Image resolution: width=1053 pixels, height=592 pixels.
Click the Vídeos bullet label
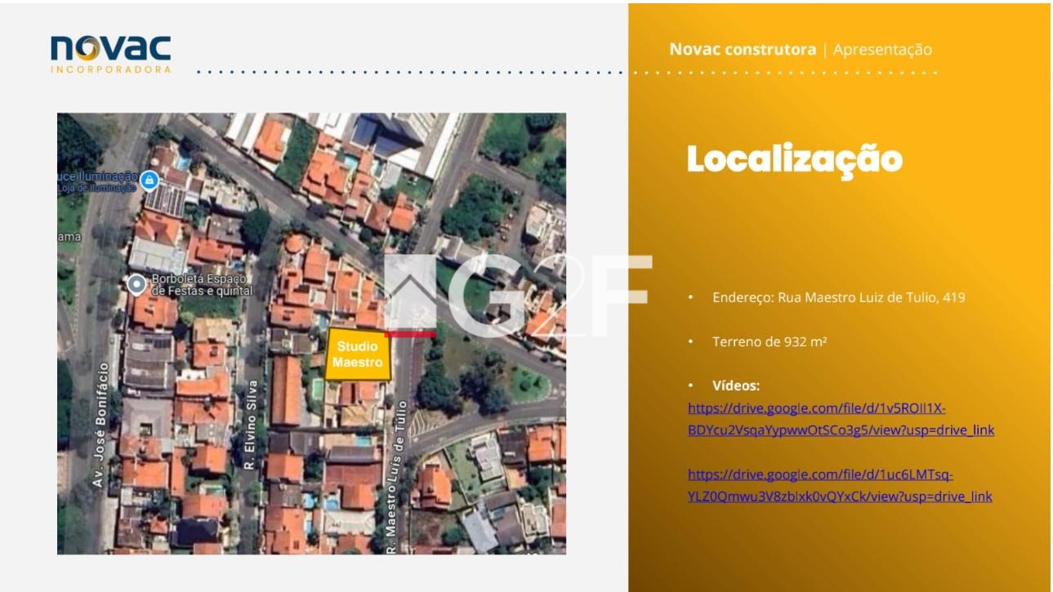[735, 385]
